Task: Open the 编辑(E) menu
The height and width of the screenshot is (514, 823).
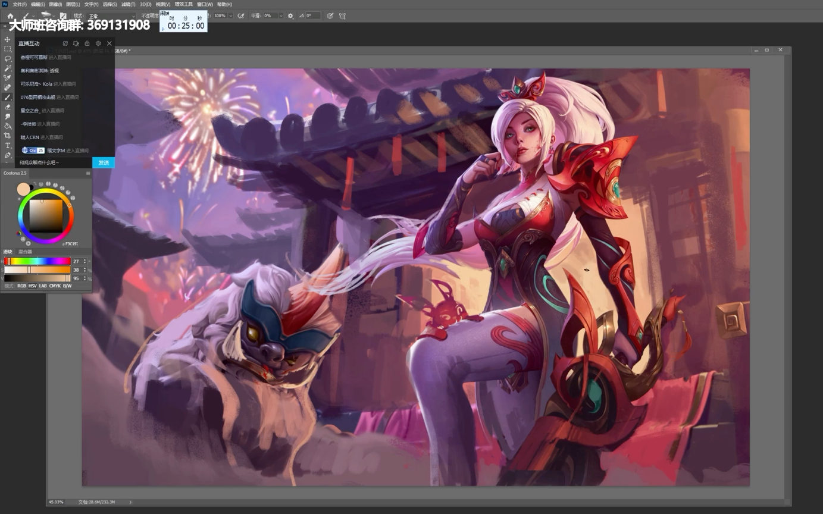Action: click(x=37, y=4)
